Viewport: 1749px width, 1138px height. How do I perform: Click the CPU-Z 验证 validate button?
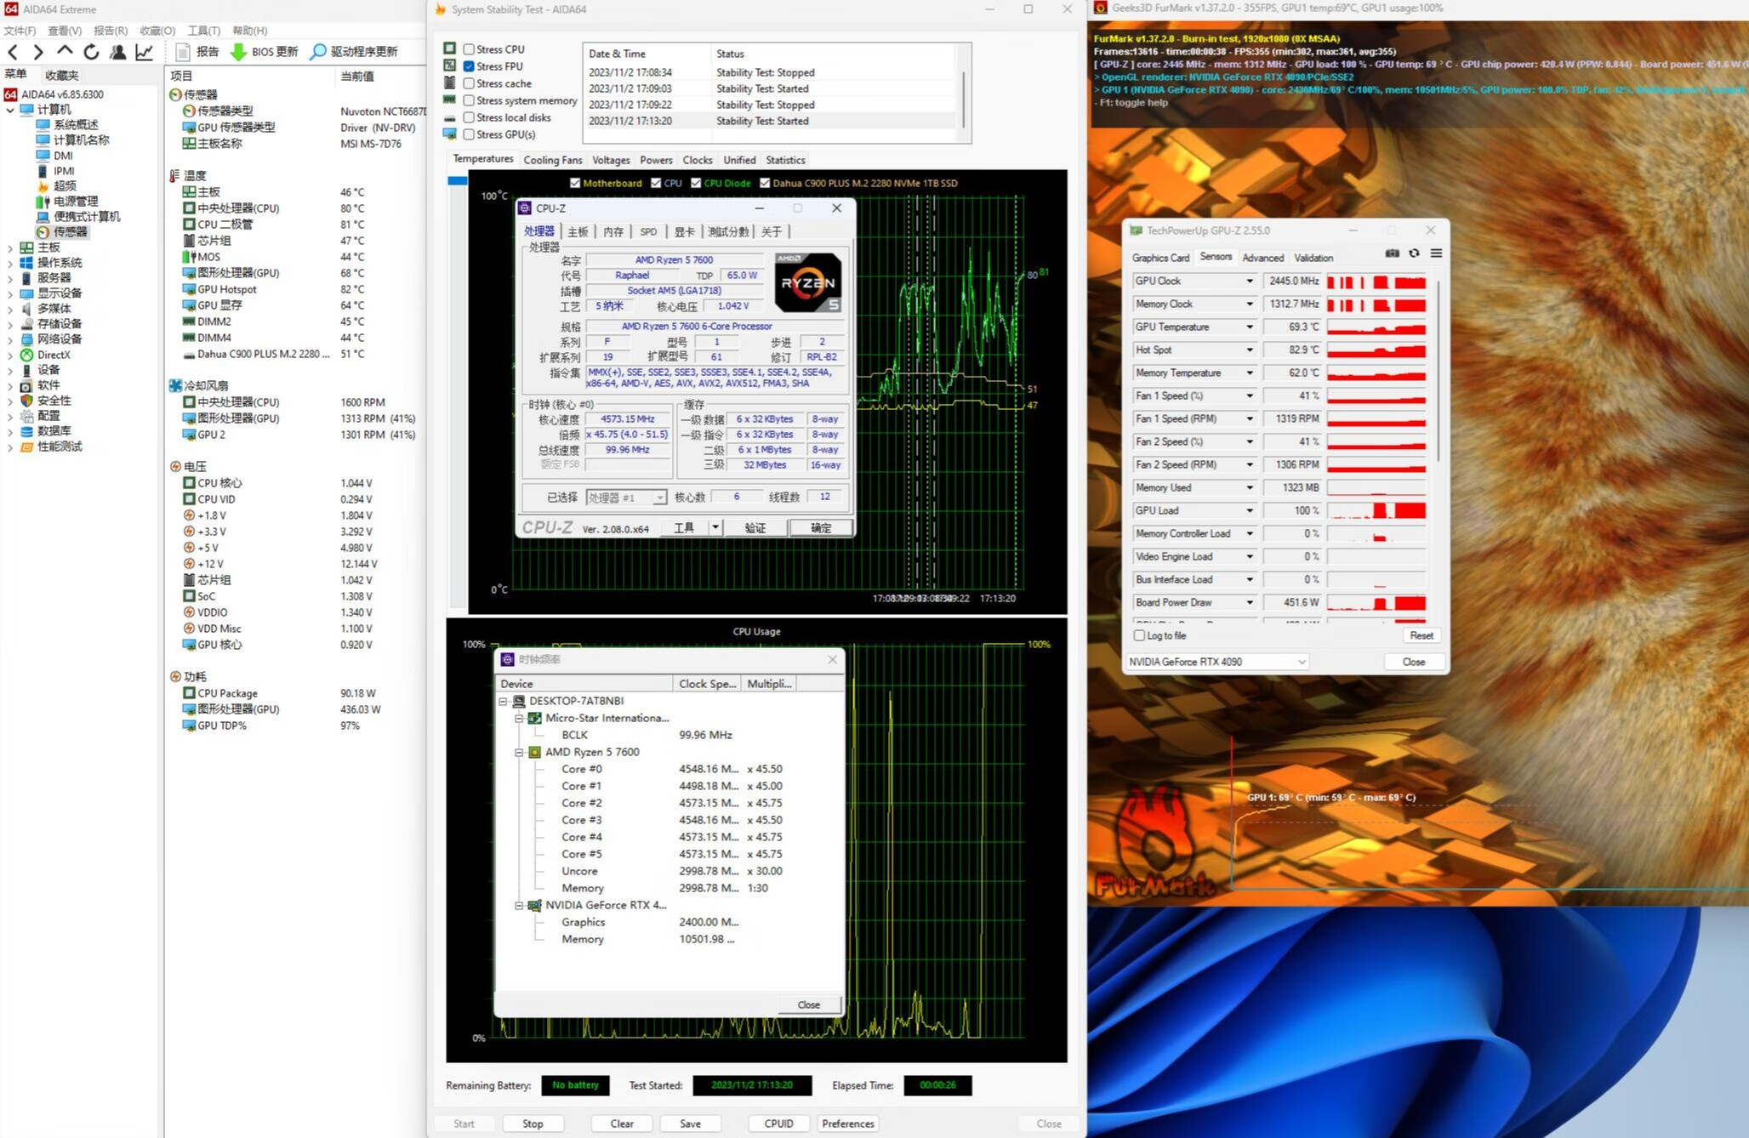pos(755,528)
